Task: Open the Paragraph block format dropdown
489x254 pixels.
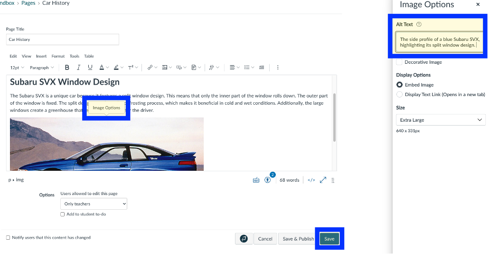Action: coord(42,68)
